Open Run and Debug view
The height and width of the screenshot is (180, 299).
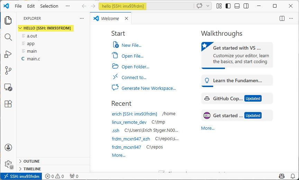pyautogui.click(x=8, y=54)
